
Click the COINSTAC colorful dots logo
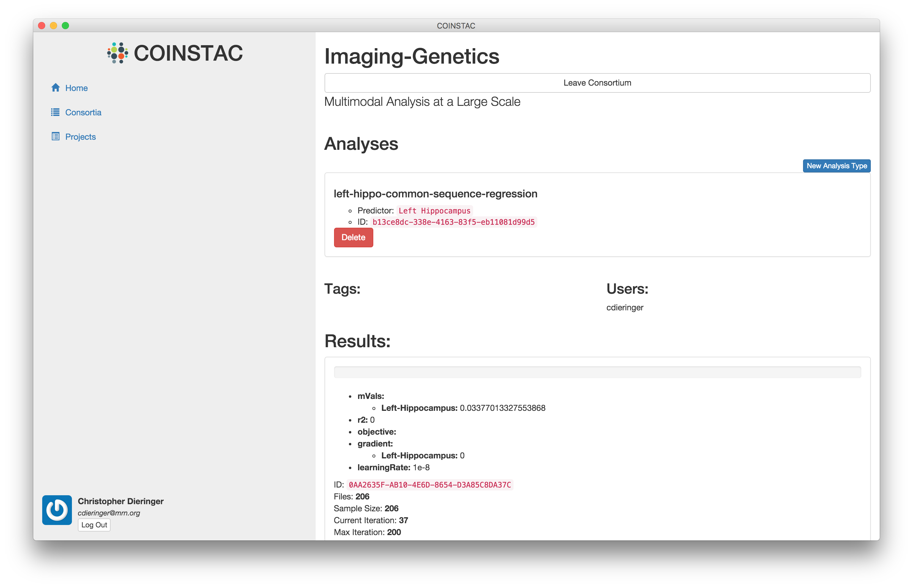click(118, 53)
